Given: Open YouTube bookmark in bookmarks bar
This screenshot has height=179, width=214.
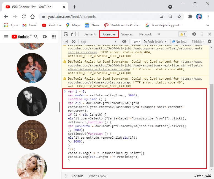Looking at the screenshot, I should point(52,25).
